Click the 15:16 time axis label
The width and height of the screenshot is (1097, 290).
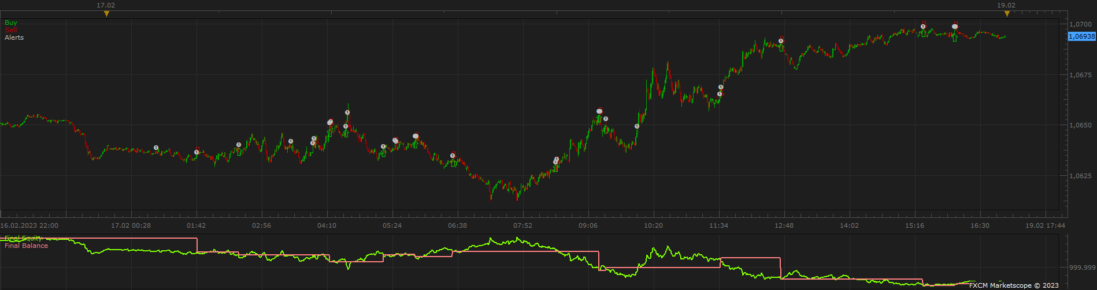coord(914,225)
